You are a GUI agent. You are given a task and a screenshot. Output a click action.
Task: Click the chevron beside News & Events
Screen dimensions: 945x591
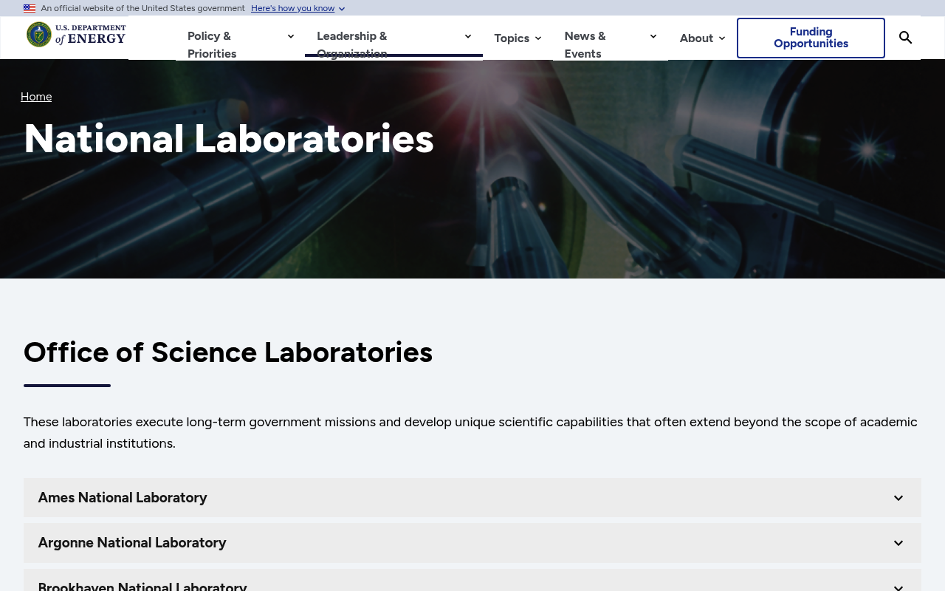(x=653, y=36)
